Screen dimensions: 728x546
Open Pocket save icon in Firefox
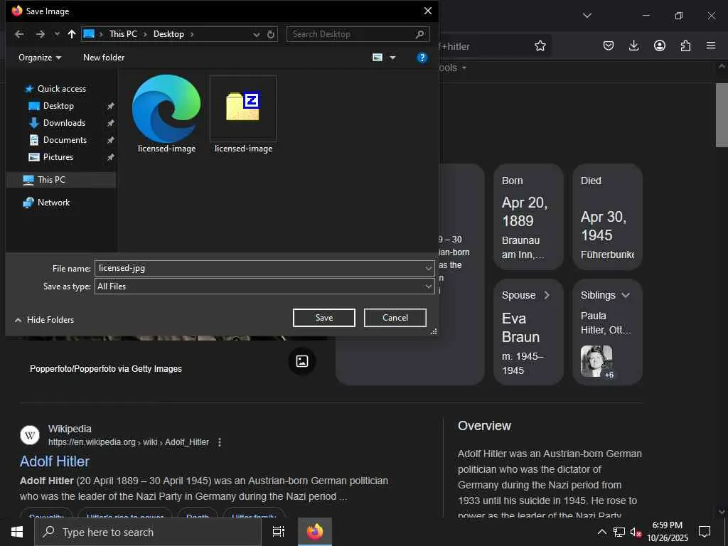coord(609,45)
